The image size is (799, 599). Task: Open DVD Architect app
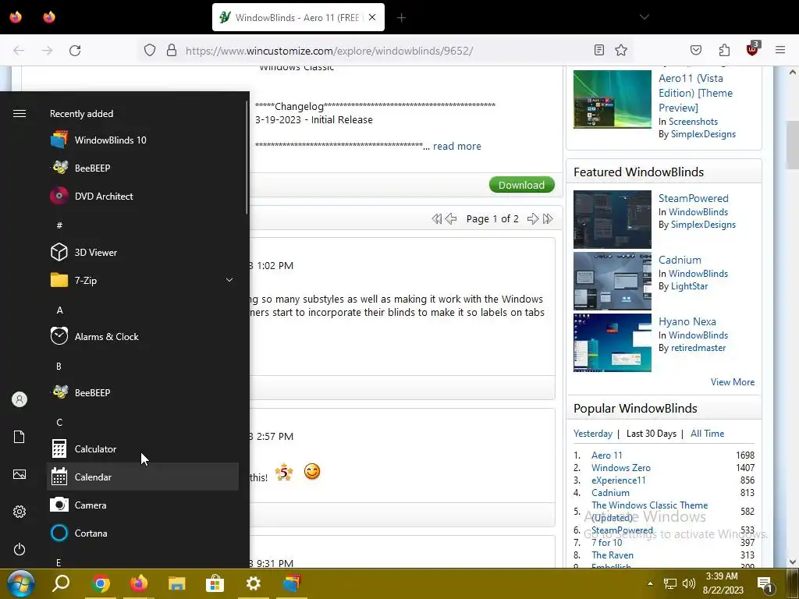click(x=143, y=196)
